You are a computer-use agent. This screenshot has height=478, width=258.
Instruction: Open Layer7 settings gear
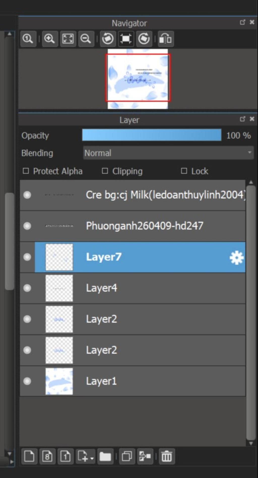pos(237,258)
